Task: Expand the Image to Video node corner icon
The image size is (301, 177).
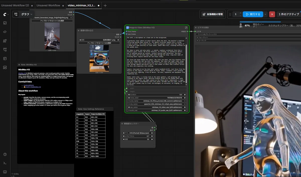Action: [x=186, y=28]
